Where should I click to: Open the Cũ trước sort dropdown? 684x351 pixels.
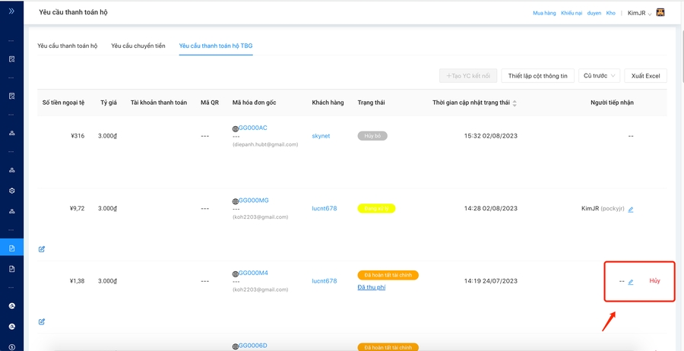(x=599, y=76)
